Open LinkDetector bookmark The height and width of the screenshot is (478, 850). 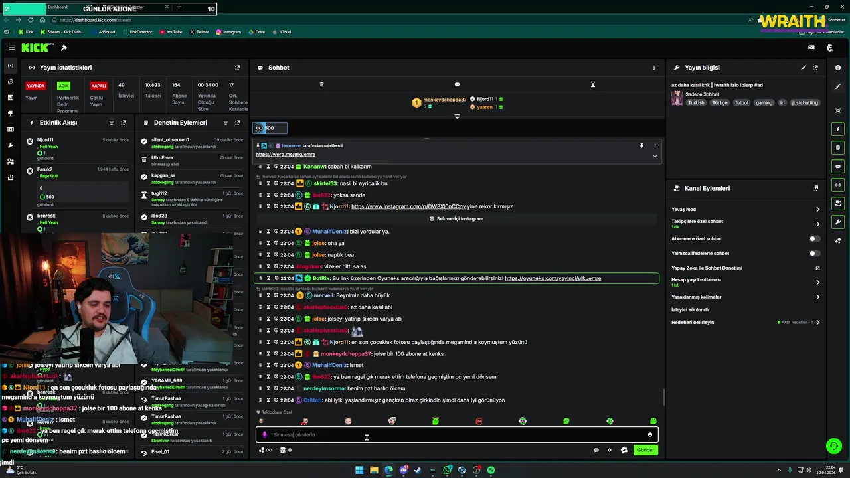[137, 32]
